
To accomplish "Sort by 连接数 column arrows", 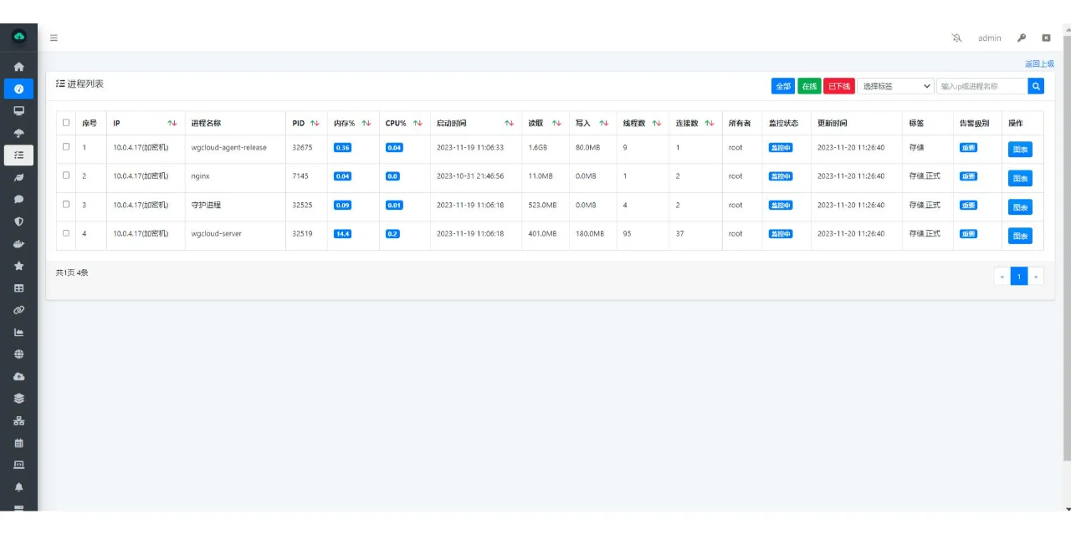I will click(710, 124).
